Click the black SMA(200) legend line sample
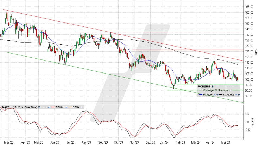 point(220,95)
